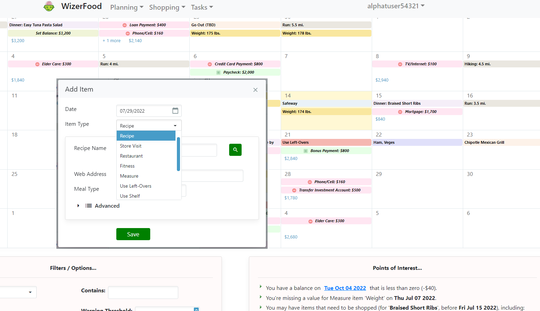Viewport: 540px width, 311px height.
Task: Click the green plus icon on Paycheck: $2,000
Action: [x=218, y=72]
